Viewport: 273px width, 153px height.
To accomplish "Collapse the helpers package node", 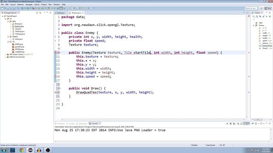I will (x=8, y=37).
